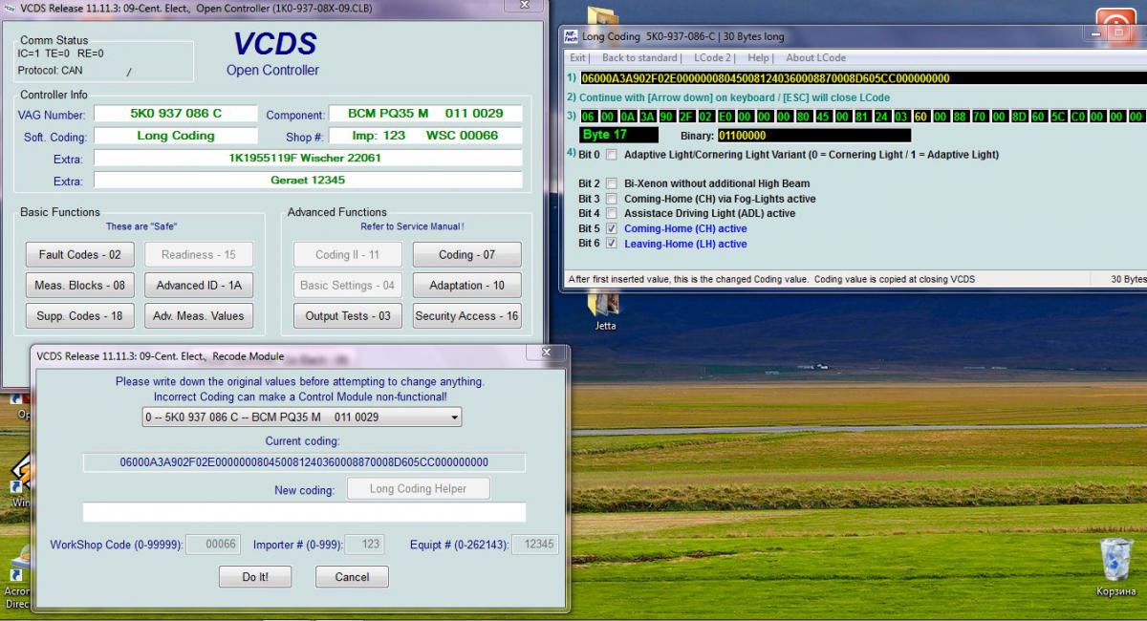Click the WorkShop Code field 00066

coord(212,545)
